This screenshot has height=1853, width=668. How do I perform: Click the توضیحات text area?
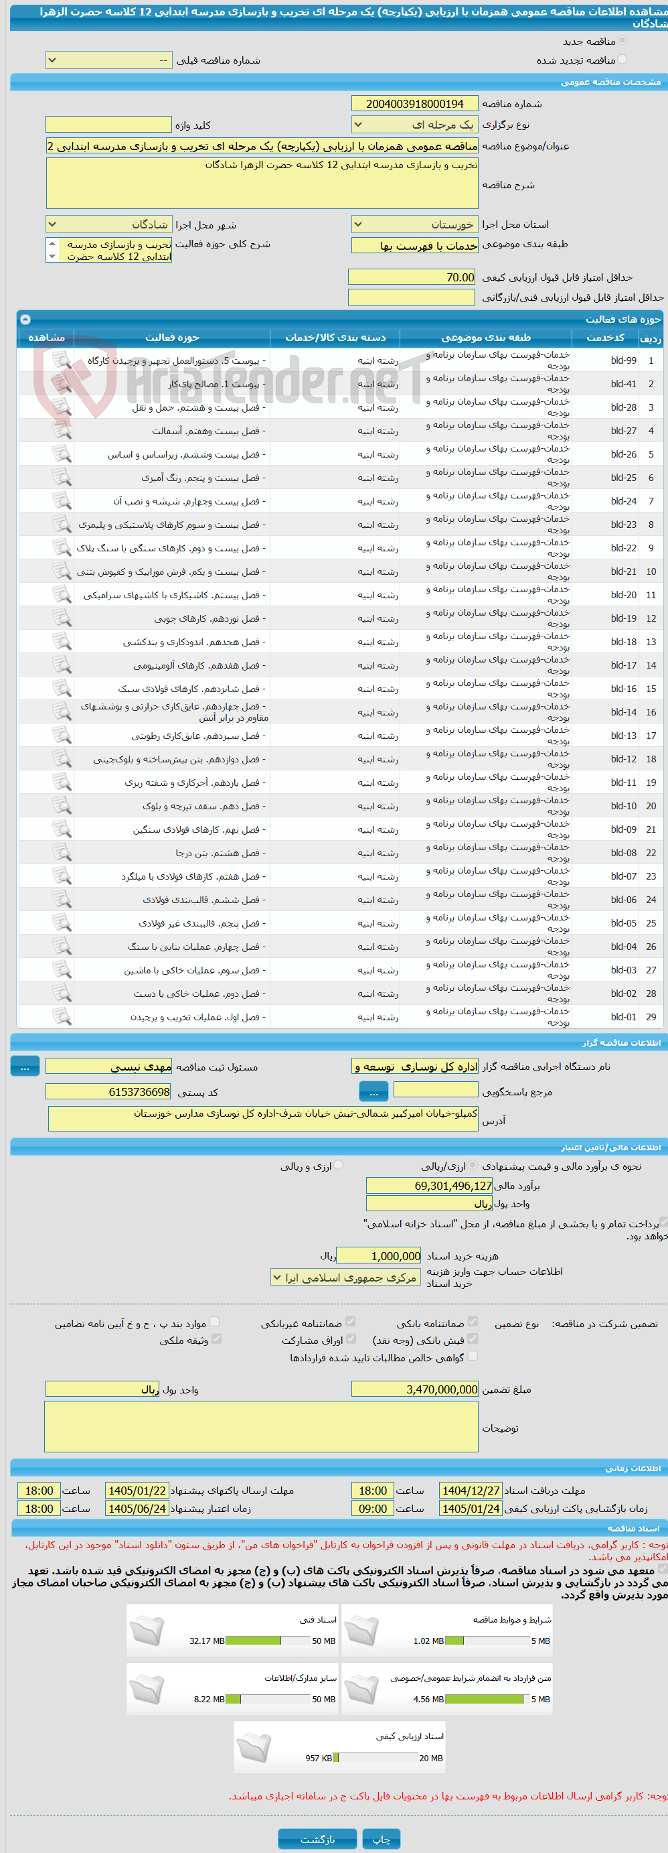coord(262,1426)
